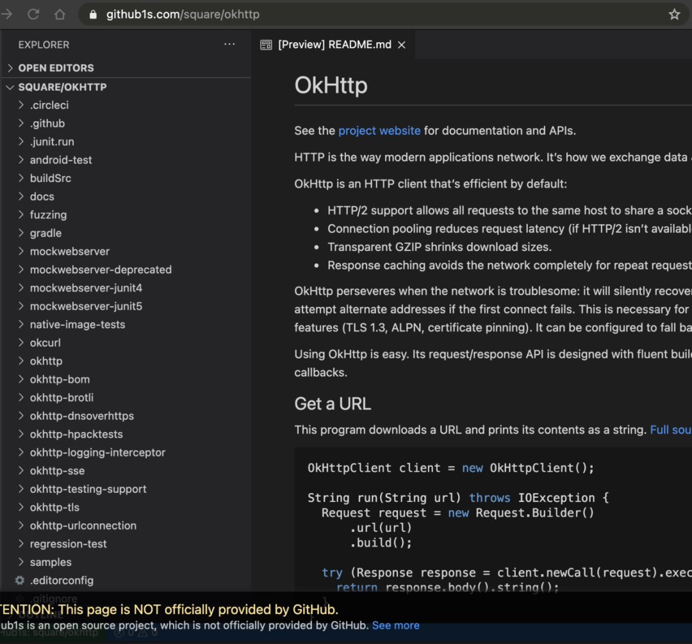Click the Transparent GZIP bullet text

coord(440,247)
